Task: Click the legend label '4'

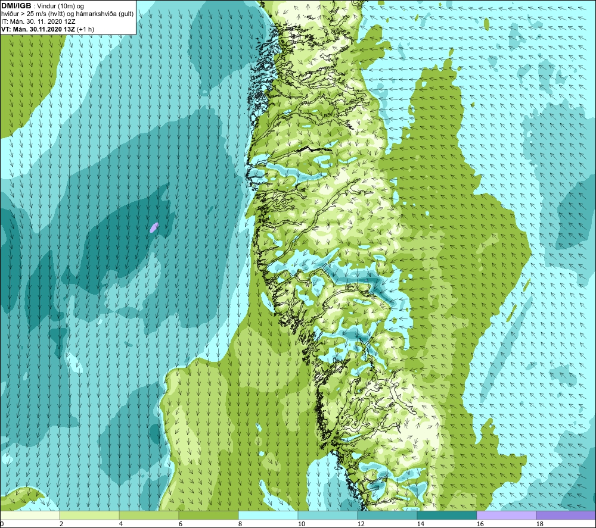Action: [121, 524]
